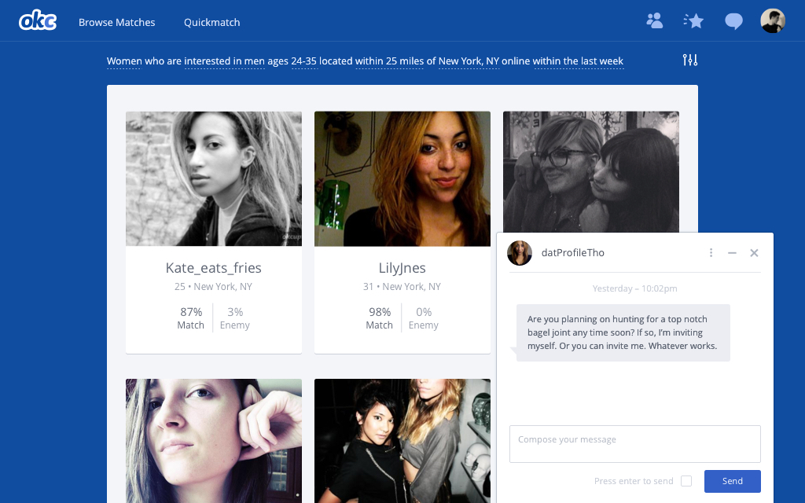Change the 'Women' filter option

click(x=124, y=61)
